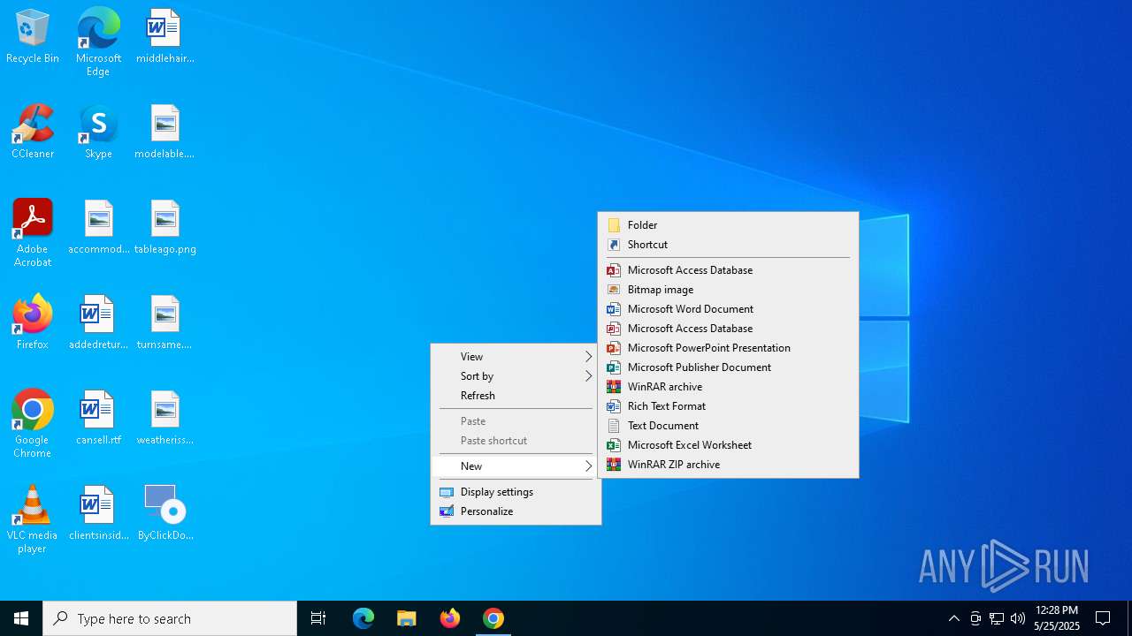This screenshot has height=636, width=1132.
Task: Launch Firefox from the taskbar
Action: [x=450, y=618]
